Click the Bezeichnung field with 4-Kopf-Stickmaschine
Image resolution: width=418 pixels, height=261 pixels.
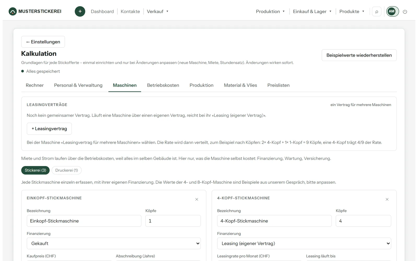point(274,221)
